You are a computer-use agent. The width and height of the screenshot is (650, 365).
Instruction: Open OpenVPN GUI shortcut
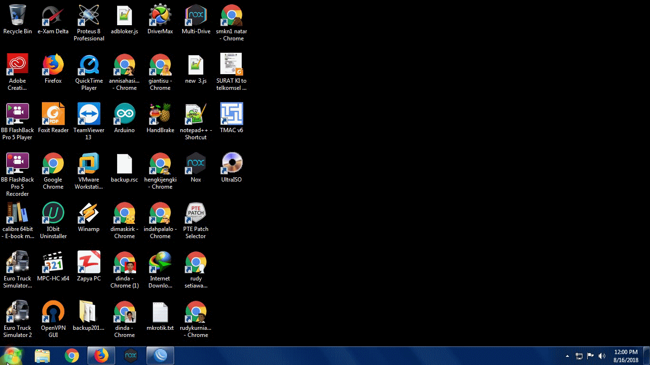pyautogui.click(x=53, y=319)
